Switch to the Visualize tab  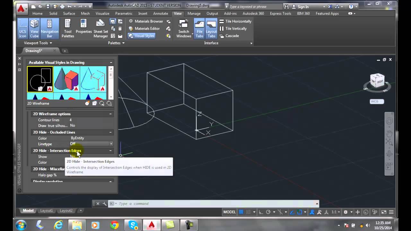pyautogui.click(x=102, y=13)
